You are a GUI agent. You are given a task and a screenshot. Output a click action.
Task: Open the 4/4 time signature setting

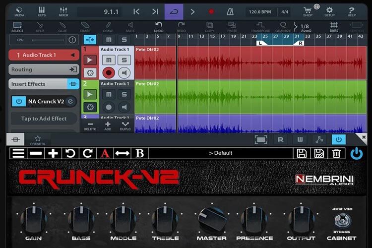[x=285, y=12]
